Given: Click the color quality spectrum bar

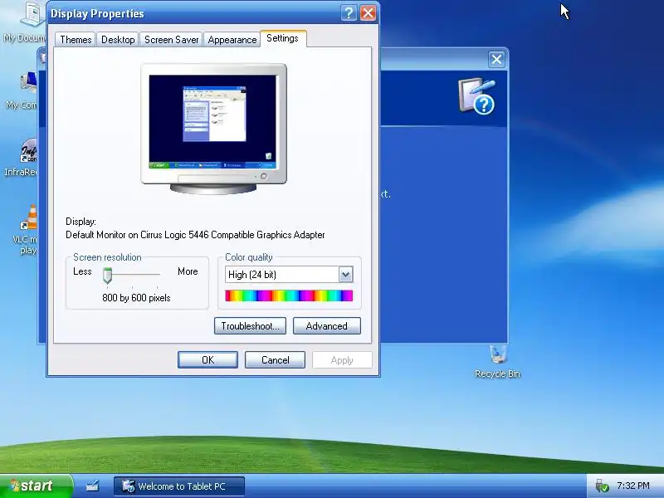Looking at the screenshot, I should 289,295.
